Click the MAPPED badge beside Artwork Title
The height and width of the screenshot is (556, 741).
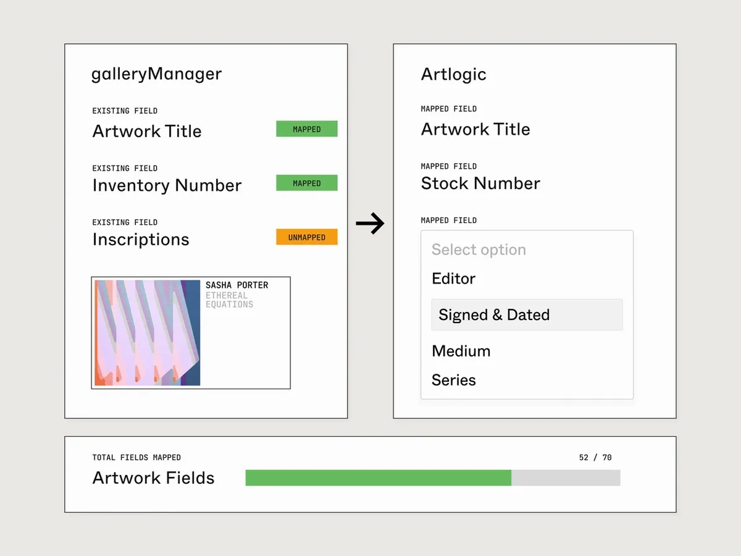pos(306,129)
